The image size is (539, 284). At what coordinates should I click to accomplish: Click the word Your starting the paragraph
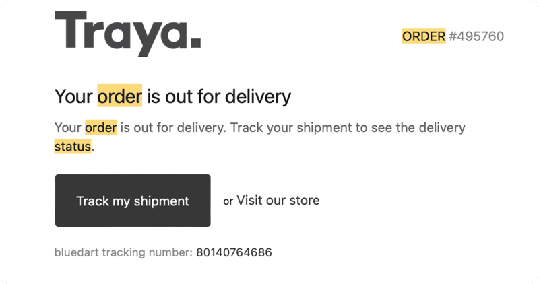[67, 127]
